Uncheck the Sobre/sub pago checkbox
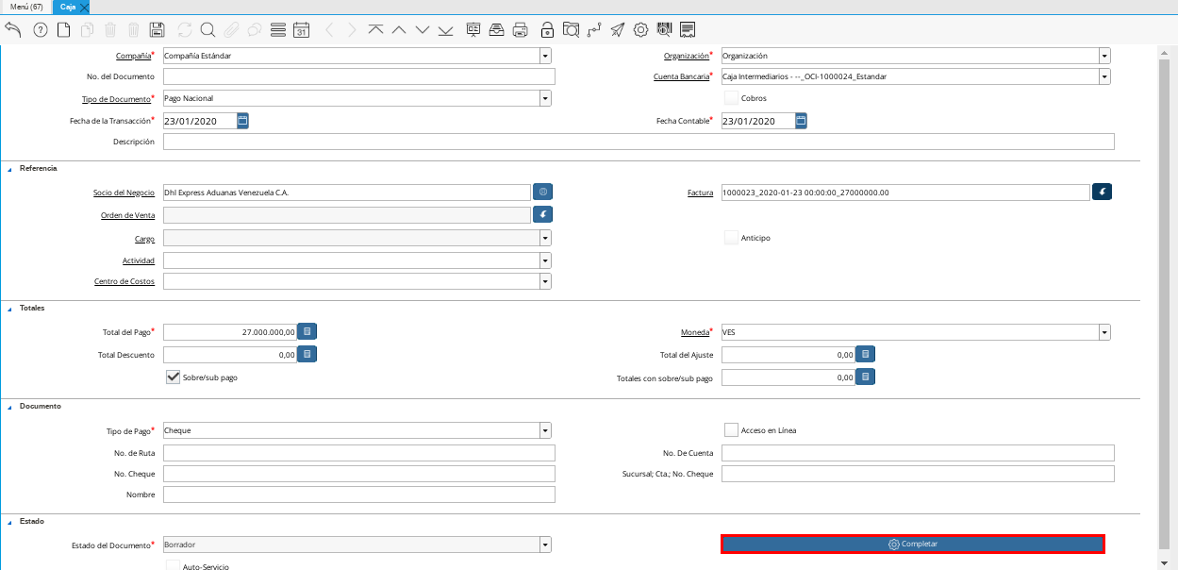This screenshot has height=570, width=1178. pos(173,377)
